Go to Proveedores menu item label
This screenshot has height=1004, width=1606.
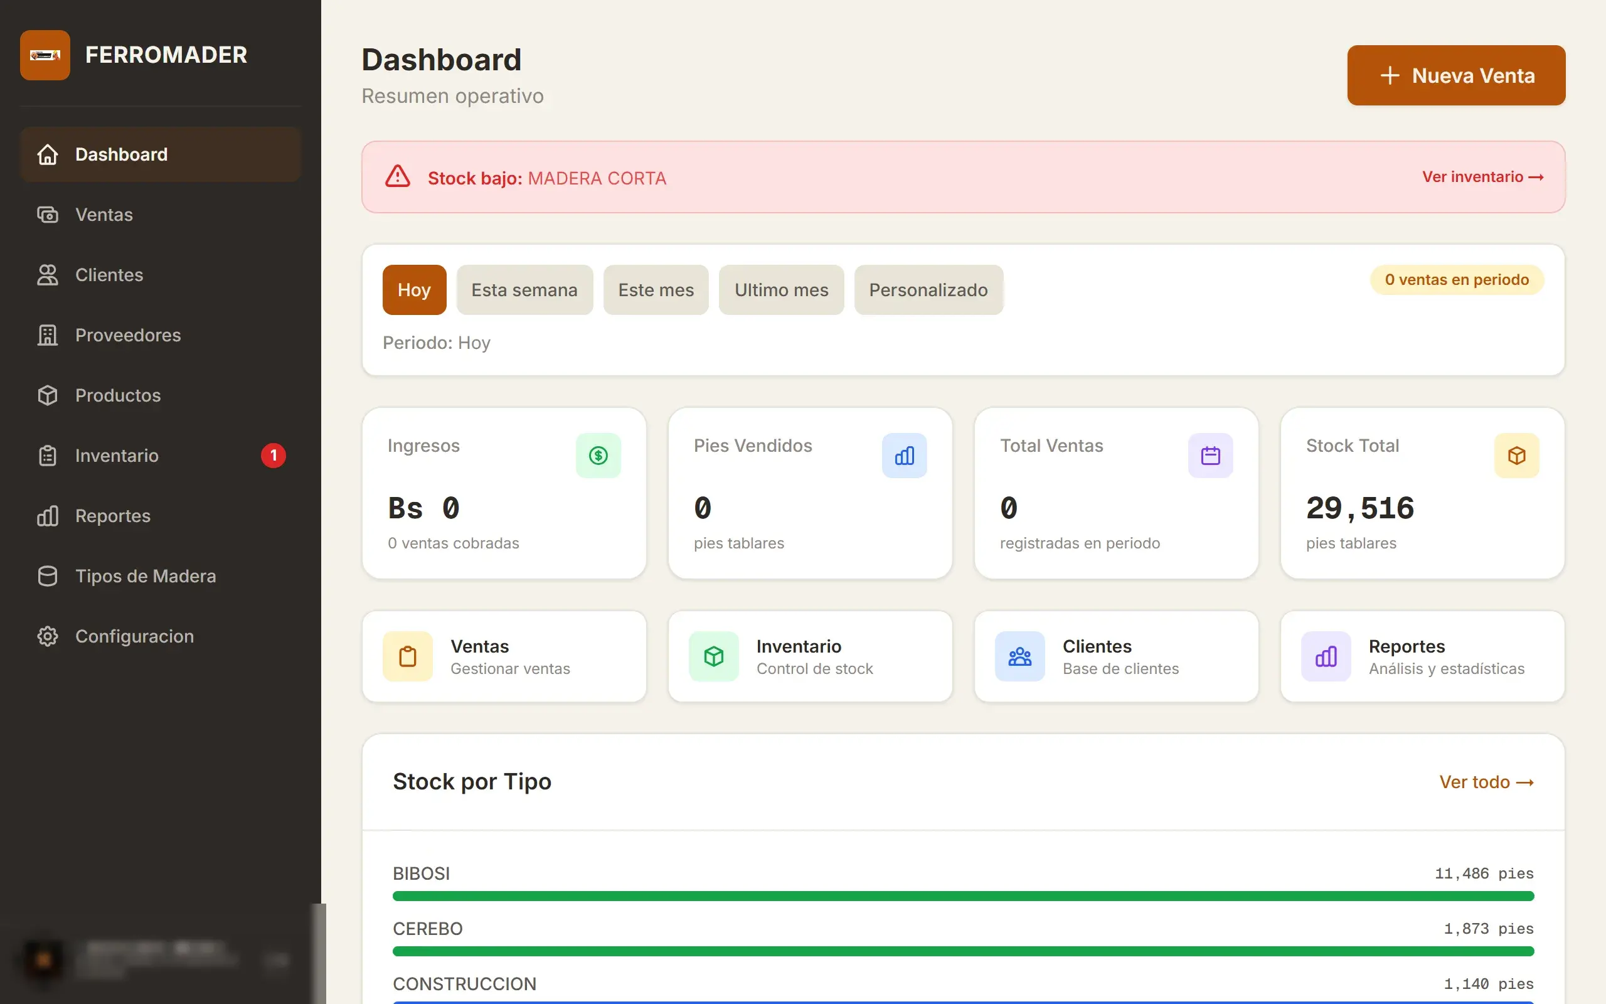pyautogui.click(x=128, y=335)
